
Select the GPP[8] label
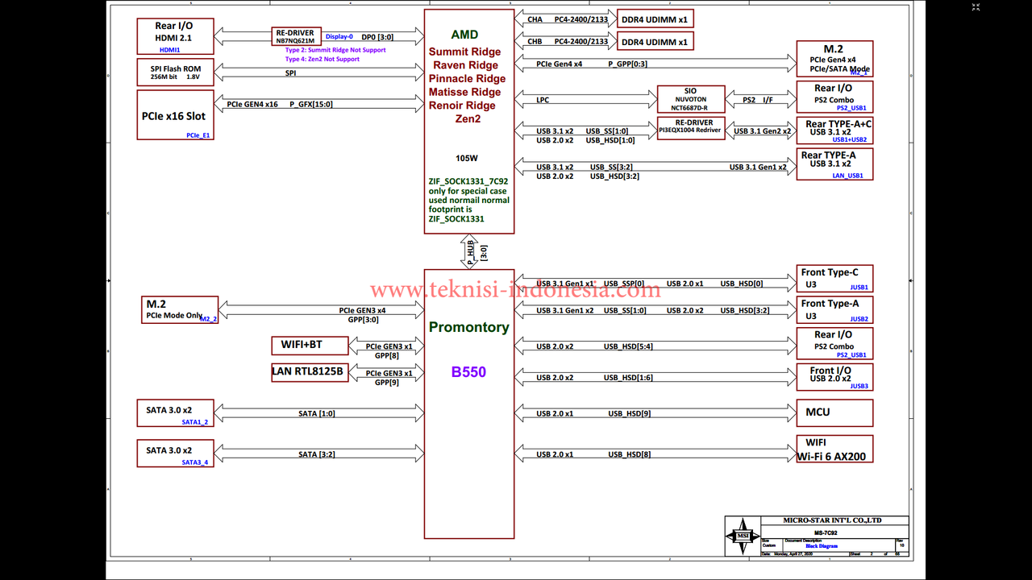point(387,355)
